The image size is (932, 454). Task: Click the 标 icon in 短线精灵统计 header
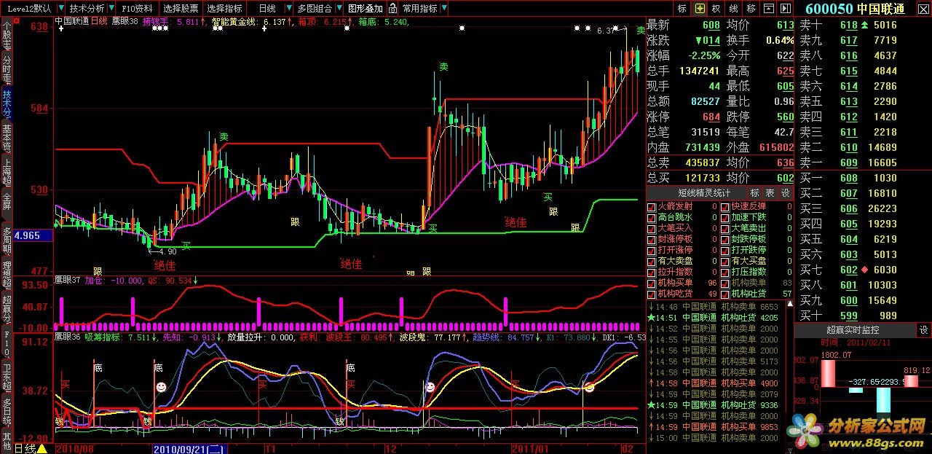755,193
